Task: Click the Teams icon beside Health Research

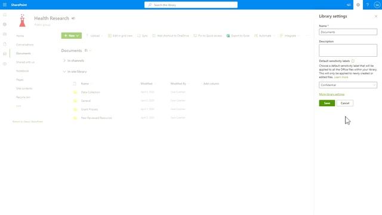Action: click(x=73, y=19)
